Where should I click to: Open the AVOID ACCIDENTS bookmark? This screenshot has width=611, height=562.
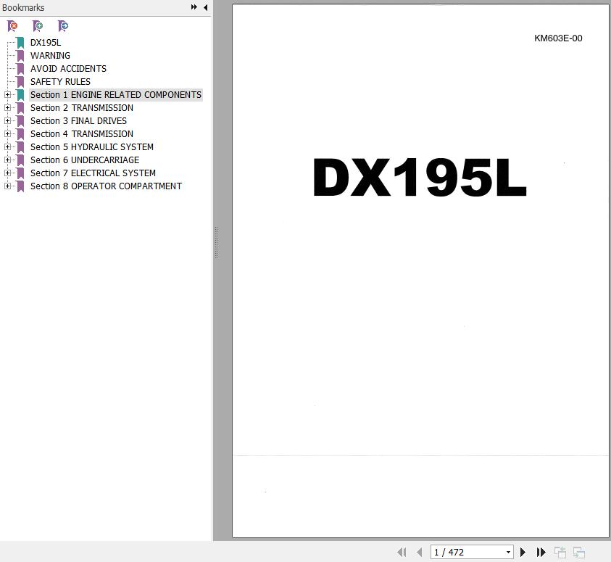[68, 69]
